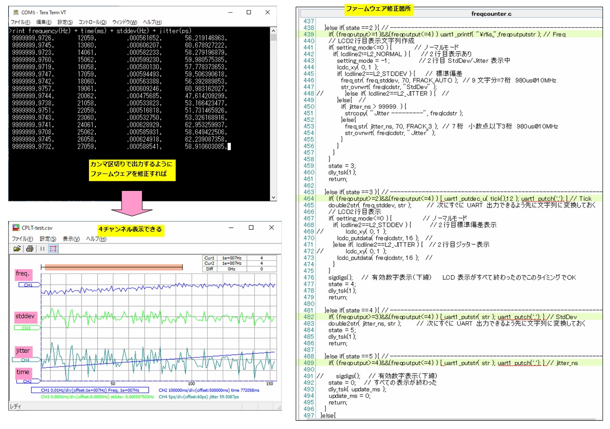Open ヘルプ(H) menu in CPLT window
This screenshot has width=610, height=429.
pyautogui.click(x=96, y=239)
